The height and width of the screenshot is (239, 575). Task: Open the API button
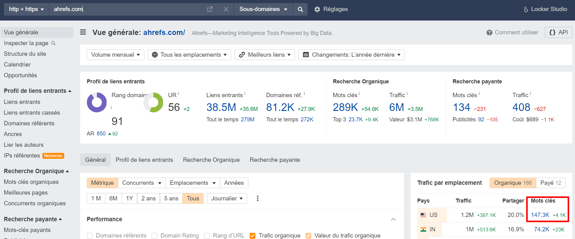click(x=558, y=32)
